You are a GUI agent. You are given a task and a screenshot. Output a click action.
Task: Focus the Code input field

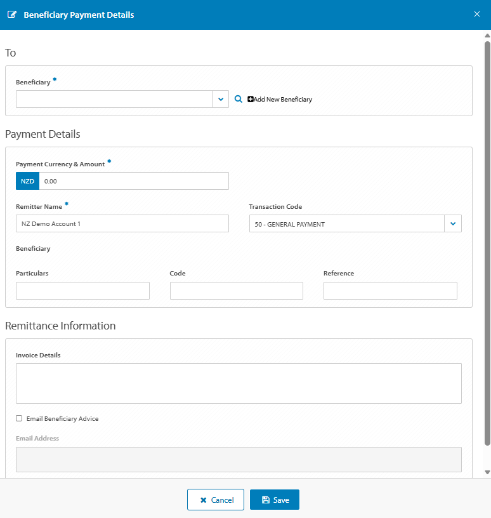(237, 291)
